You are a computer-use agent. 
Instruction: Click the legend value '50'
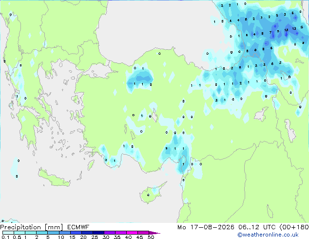click(151, 237)
